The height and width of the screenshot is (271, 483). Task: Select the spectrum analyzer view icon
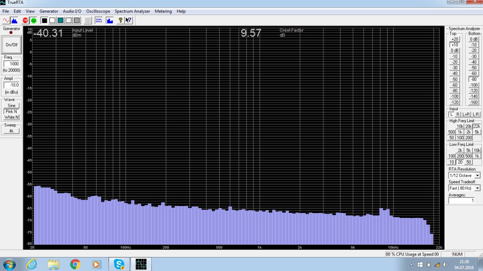tap(14, 20)
